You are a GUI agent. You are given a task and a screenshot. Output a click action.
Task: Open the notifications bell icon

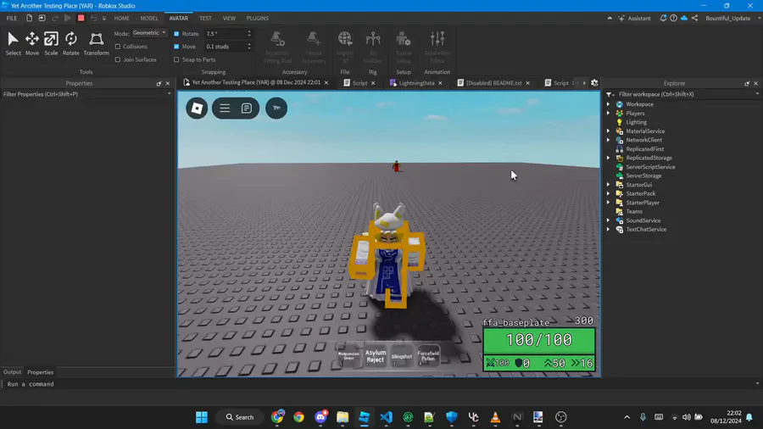pos(663,18)
